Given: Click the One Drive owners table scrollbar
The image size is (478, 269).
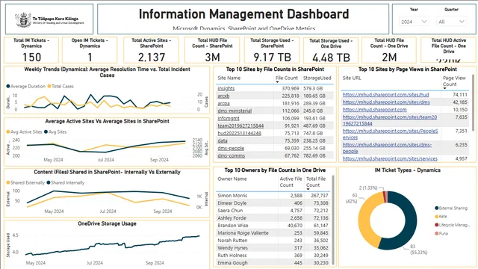Looking at the screenshot, I should [333, 220].
